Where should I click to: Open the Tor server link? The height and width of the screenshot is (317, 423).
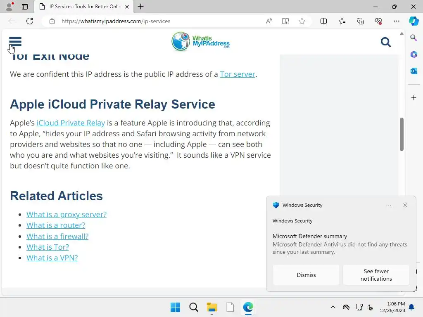(x=238, y=74)
